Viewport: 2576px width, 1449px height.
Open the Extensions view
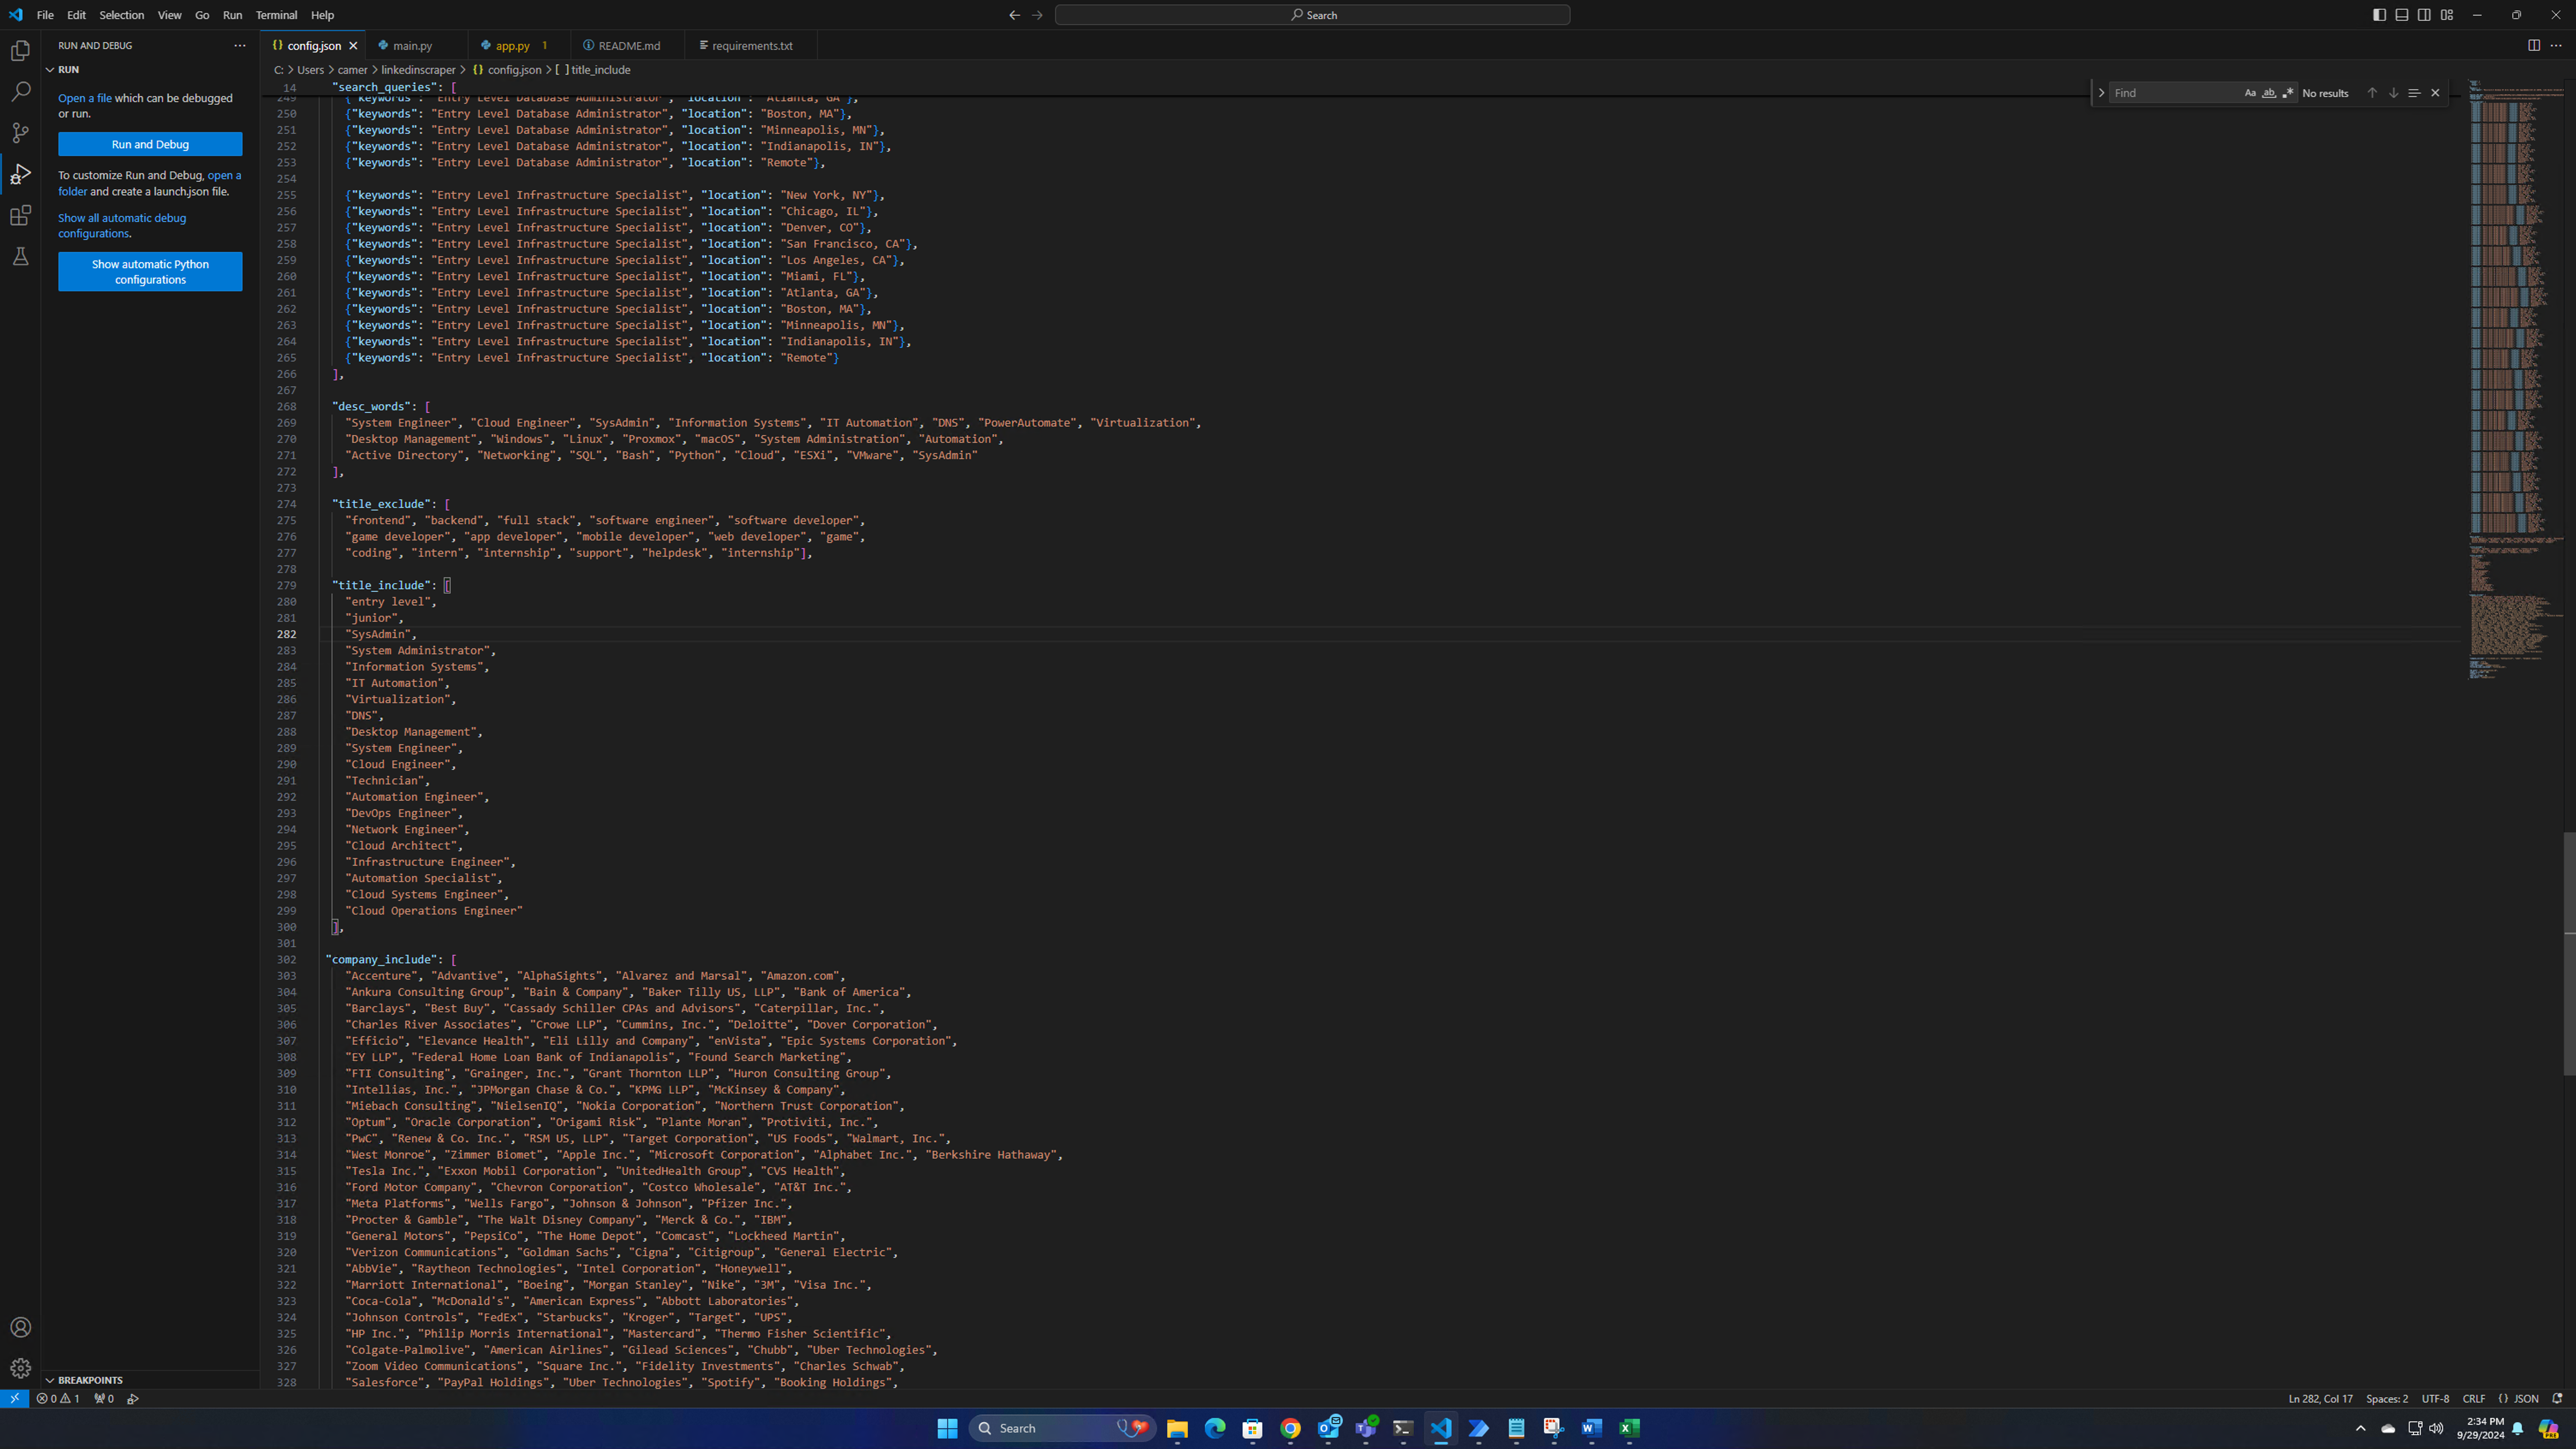coord(20,215)
